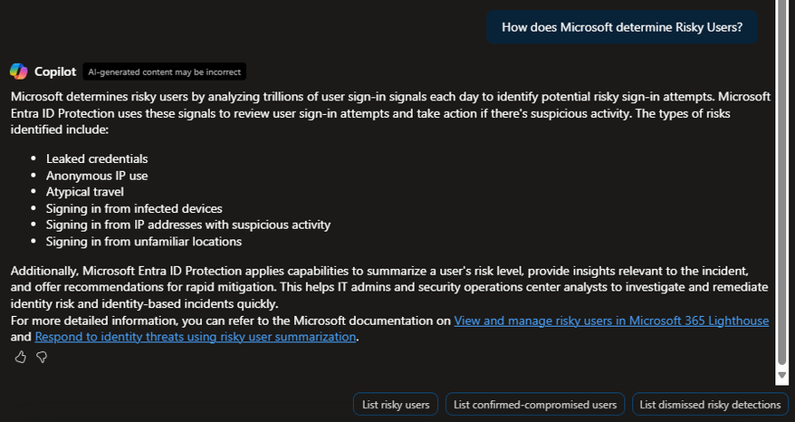Click the scrollbar down arrow
The height and width of the screenshot is (422, 795).
[x=781, y=375]
